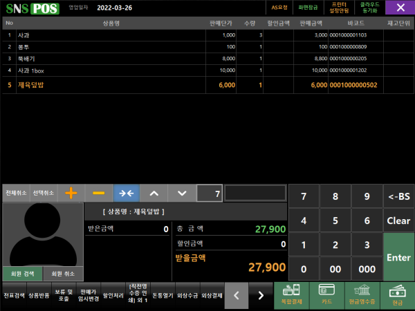415x311 pixels.
Task: Move selection down with the down chevron
Action: pos(182,194)
